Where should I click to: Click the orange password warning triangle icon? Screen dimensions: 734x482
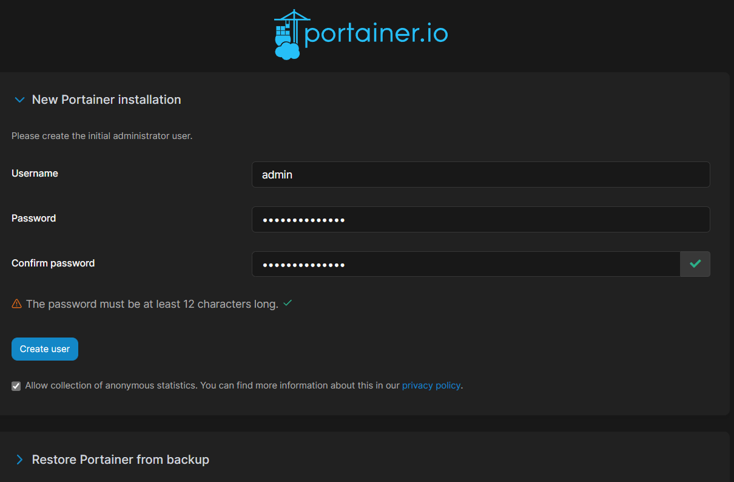click(17, 304)
